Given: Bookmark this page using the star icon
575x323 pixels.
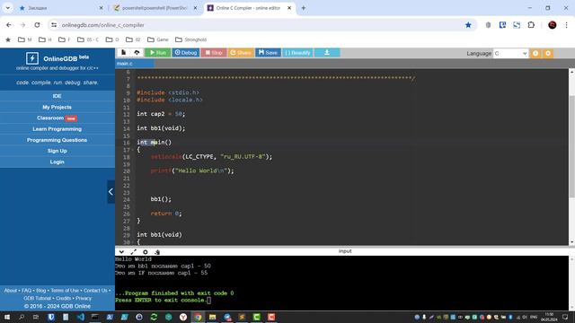Looking at the screenshot, I should [x=468, y=25].
